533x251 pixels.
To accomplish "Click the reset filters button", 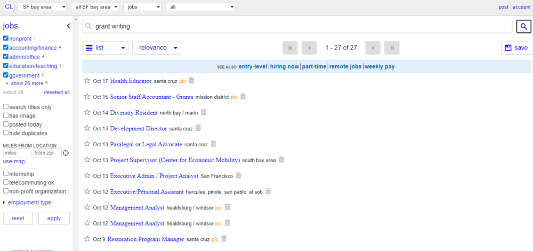I will tap(18, 219).
